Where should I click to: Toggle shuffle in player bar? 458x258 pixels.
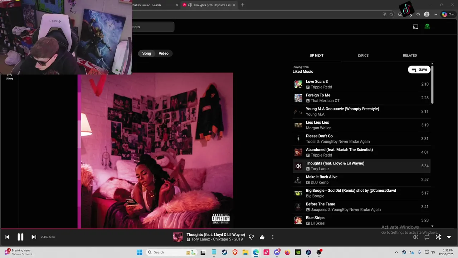click(x=438, y=237)
